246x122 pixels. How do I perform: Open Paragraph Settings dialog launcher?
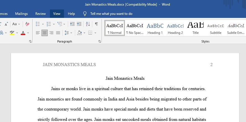click(x=100, y=41)
